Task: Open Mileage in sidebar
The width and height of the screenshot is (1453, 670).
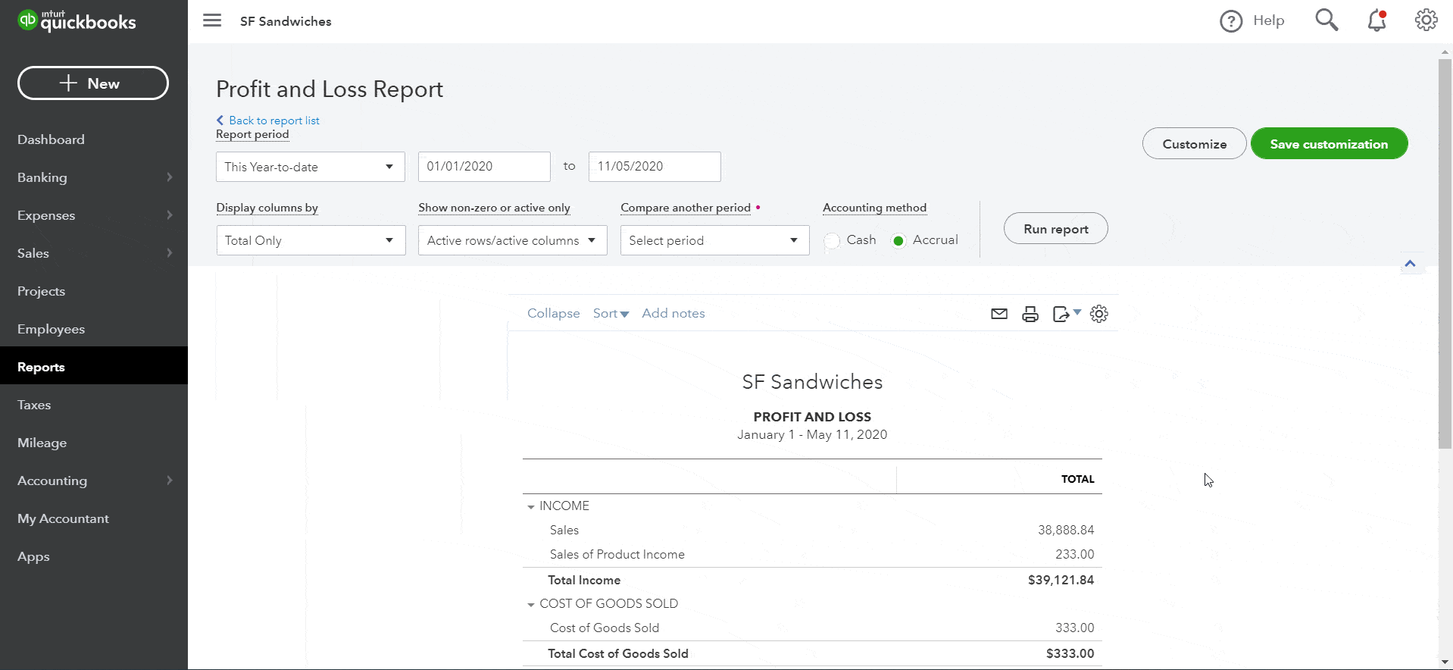Action: tap(42, 443)
